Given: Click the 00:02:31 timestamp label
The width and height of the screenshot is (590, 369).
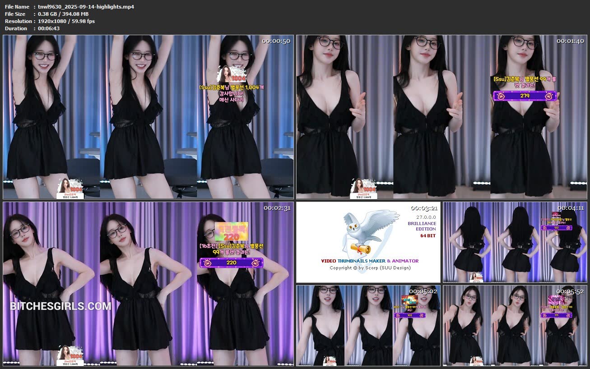Looking at the screenshot, I should pyautogui.click(x=277, y=208).
